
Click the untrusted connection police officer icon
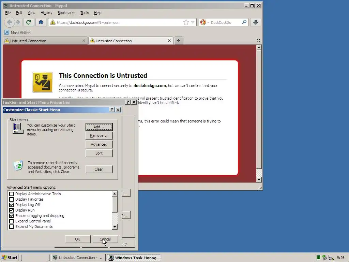[x=43, y=82]
